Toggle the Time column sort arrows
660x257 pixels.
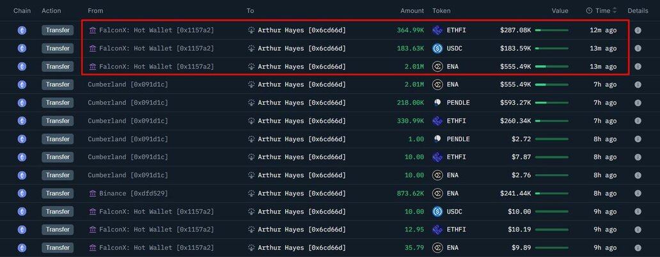(615, 11)
